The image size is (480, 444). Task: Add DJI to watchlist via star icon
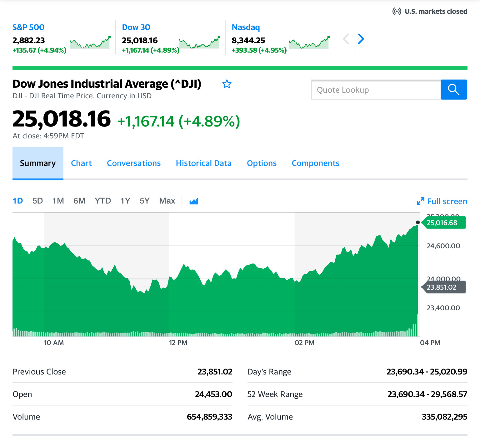coord(227,84)
